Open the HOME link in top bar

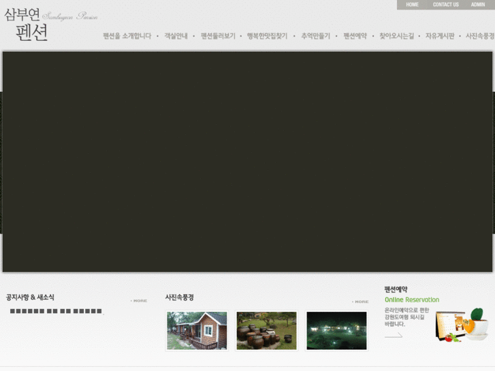coord(412,5)
